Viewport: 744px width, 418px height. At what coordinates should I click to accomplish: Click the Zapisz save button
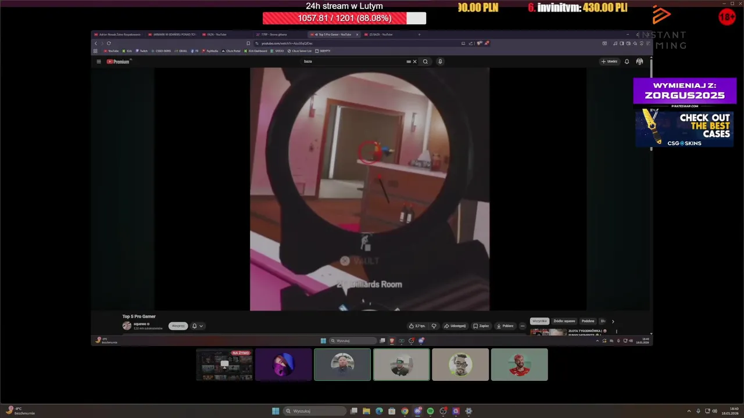tap(481, 326)
